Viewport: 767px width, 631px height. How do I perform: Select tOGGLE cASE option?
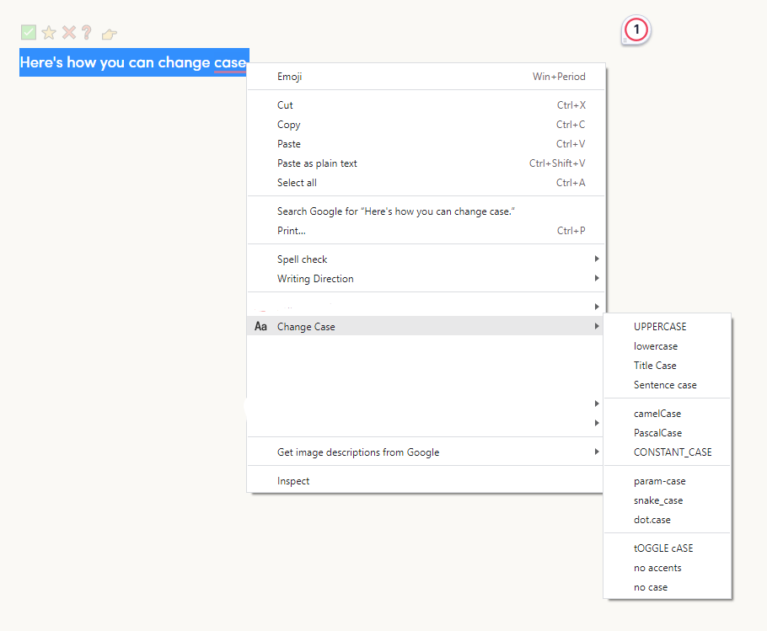(663, 548)
